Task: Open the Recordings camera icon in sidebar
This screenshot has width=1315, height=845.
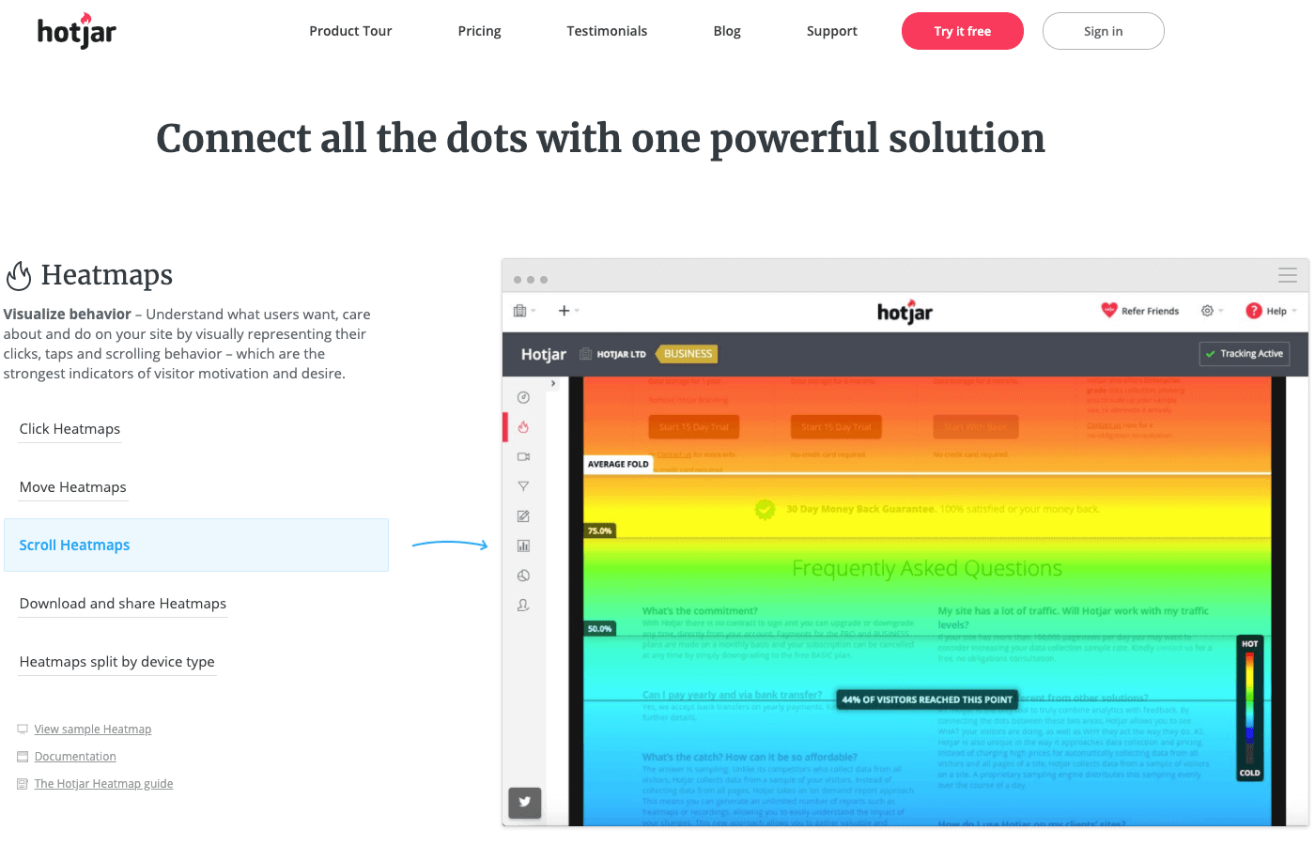Action: click(524, 457)
